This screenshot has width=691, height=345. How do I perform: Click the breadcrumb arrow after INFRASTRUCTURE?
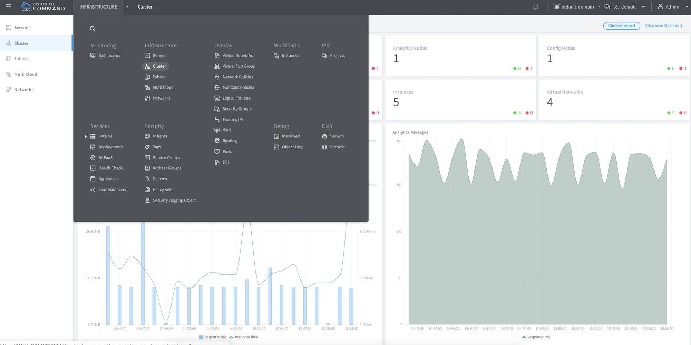pos(127,7)
